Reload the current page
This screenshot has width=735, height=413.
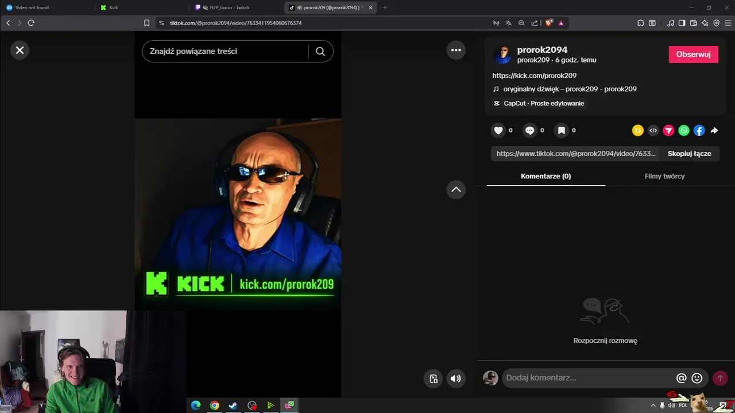point(31,23)
